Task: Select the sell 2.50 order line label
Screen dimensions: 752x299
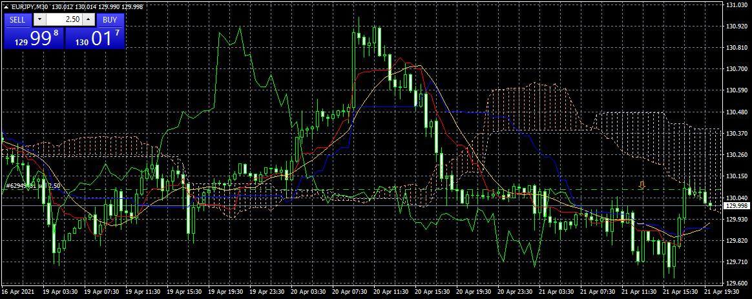Action: tap(32, 185)
